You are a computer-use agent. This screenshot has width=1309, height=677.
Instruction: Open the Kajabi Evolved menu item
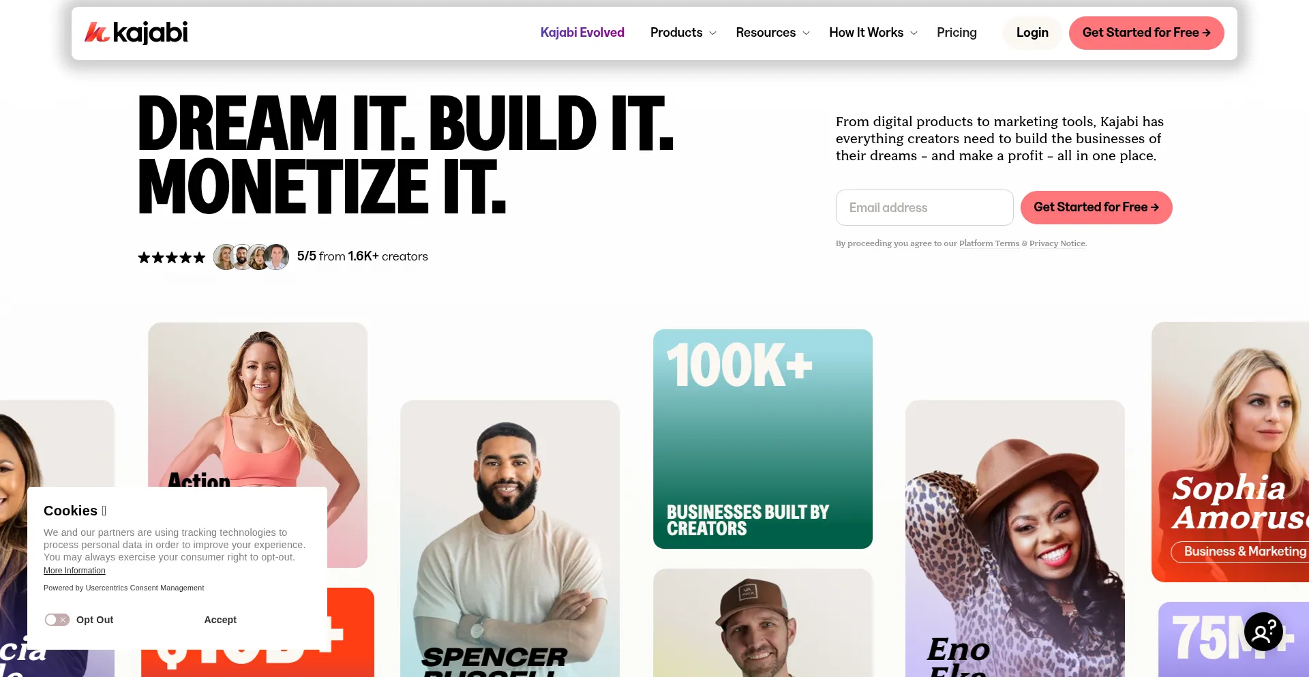(582, 33)
